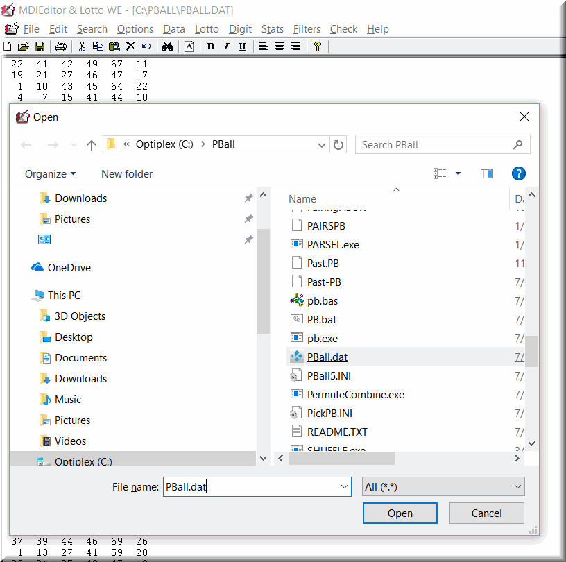566x562 pixels.
Task: Open the Check menu
Action: (343, 29)
